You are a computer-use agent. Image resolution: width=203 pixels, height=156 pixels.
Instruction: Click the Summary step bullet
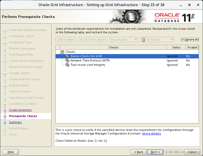[x=5, y=122]
